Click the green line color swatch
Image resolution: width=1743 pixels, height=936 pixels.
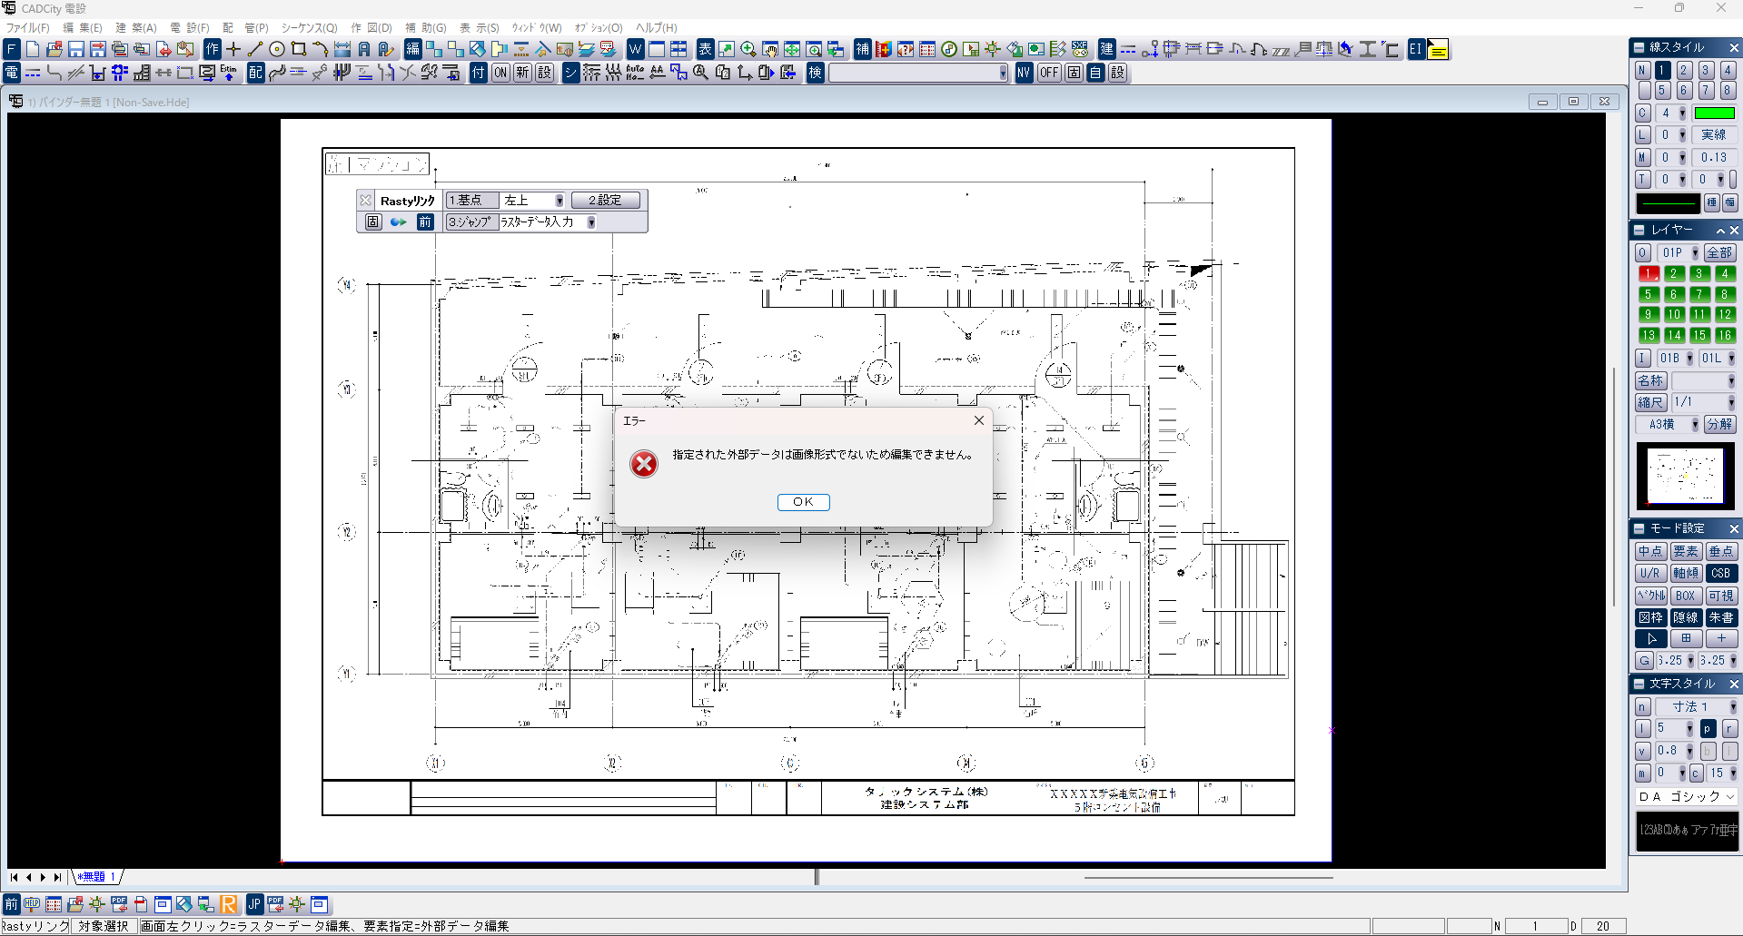coord(1714,113)
